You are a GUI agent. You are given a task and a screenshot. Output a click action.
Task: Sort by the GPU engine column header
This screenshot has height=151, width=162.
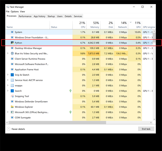point(149,25)
